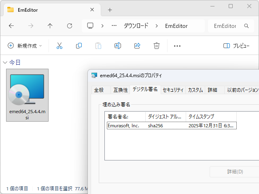Click the Paste clipboard icon
The width and height of the screenshot is (259, 194).
click(98, 46)
